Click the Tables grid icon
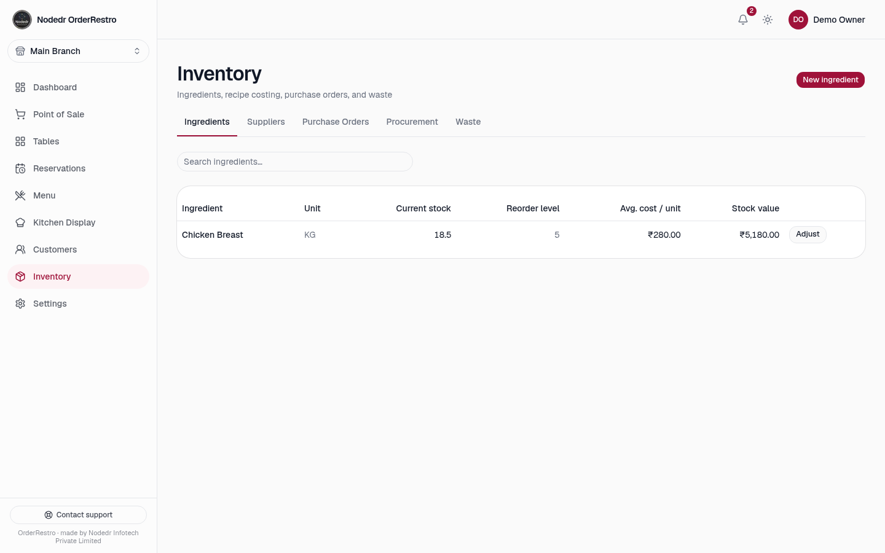The image size is (885, 553). point(20,141)
